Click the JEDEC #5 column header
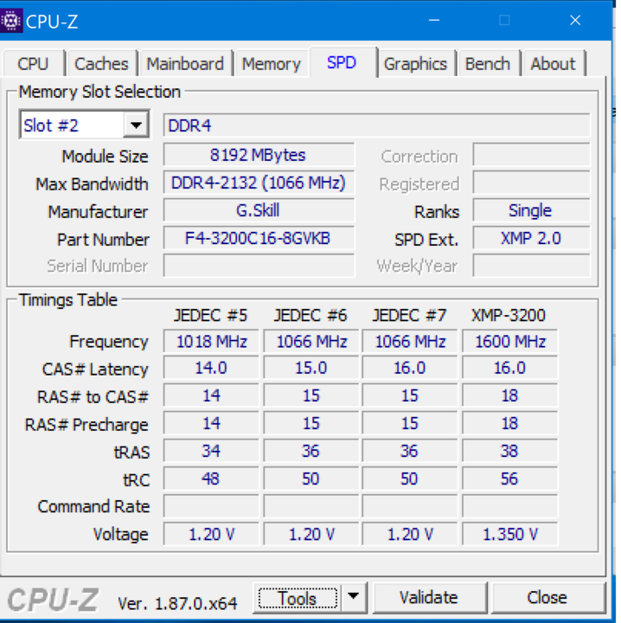The height and width of the screenshot is (623, 621). [x=210, y=316]
